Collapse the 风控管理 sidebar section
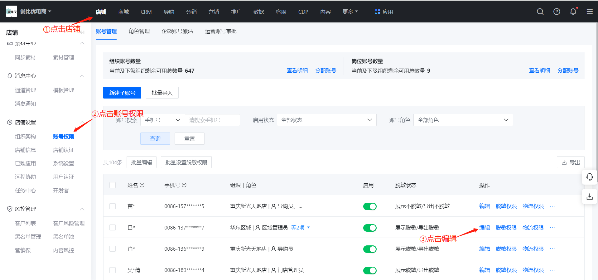The height and width of the screenshot is (280, 598). coord(82,209)
